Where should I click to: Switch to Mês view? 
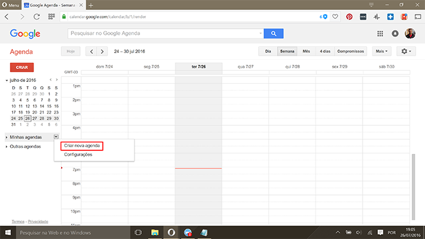(306, 51)
